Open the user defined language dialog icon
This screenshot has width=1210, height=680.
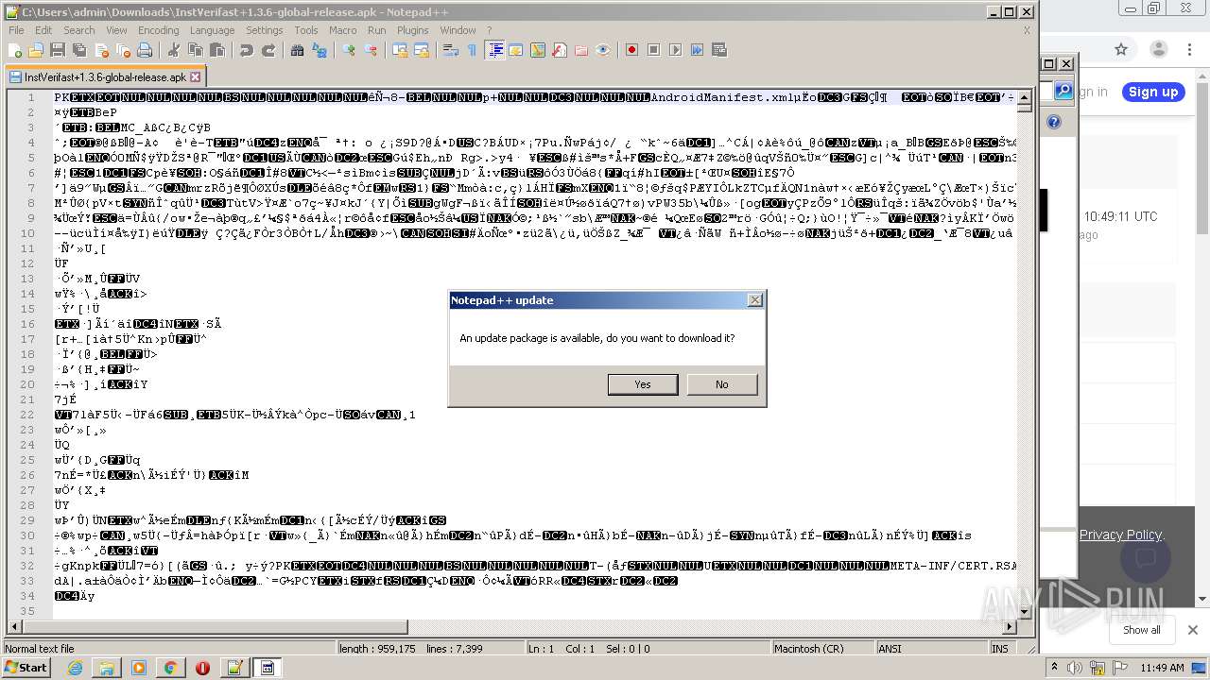tap(516, 50)
